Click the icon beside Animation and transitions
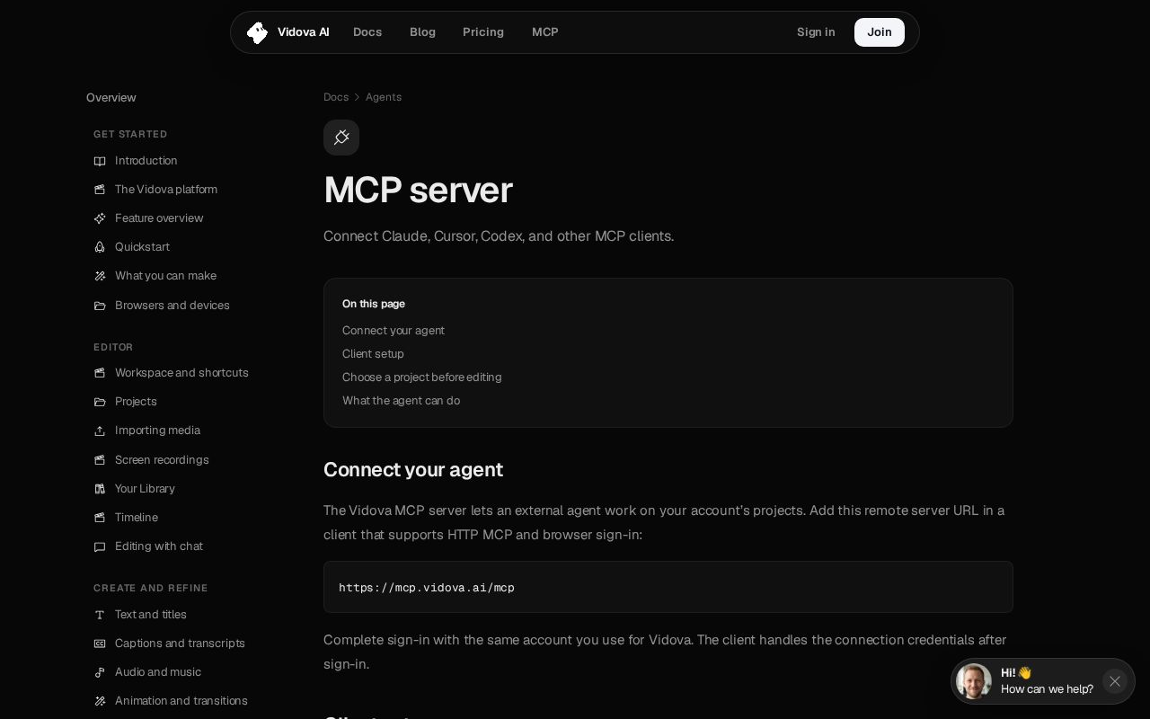1150x719 pixels. [100, 701]
